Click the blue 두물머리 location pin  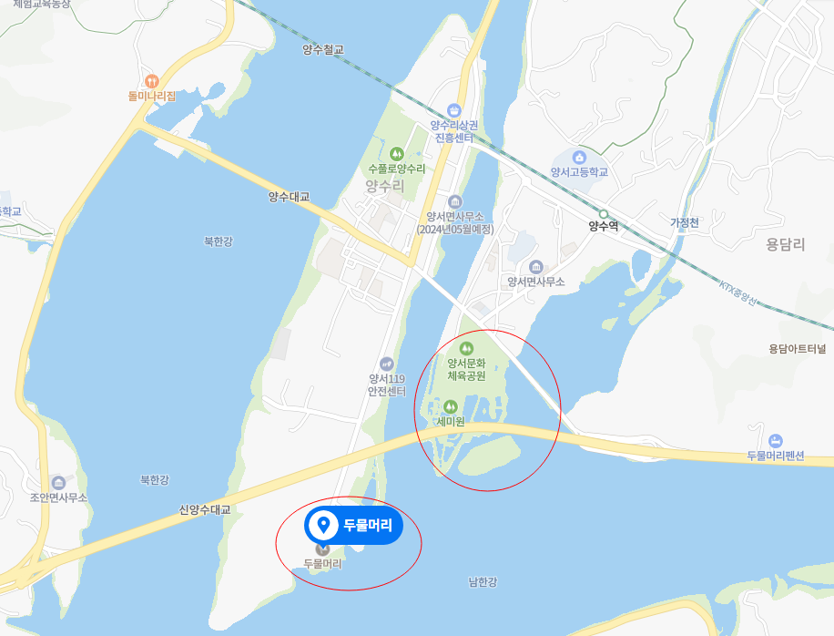click(x=353, y=526)
